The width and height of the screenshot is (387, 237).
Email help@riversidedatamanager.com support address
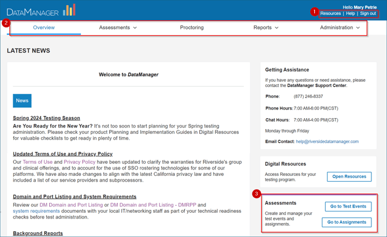(328, 141)
